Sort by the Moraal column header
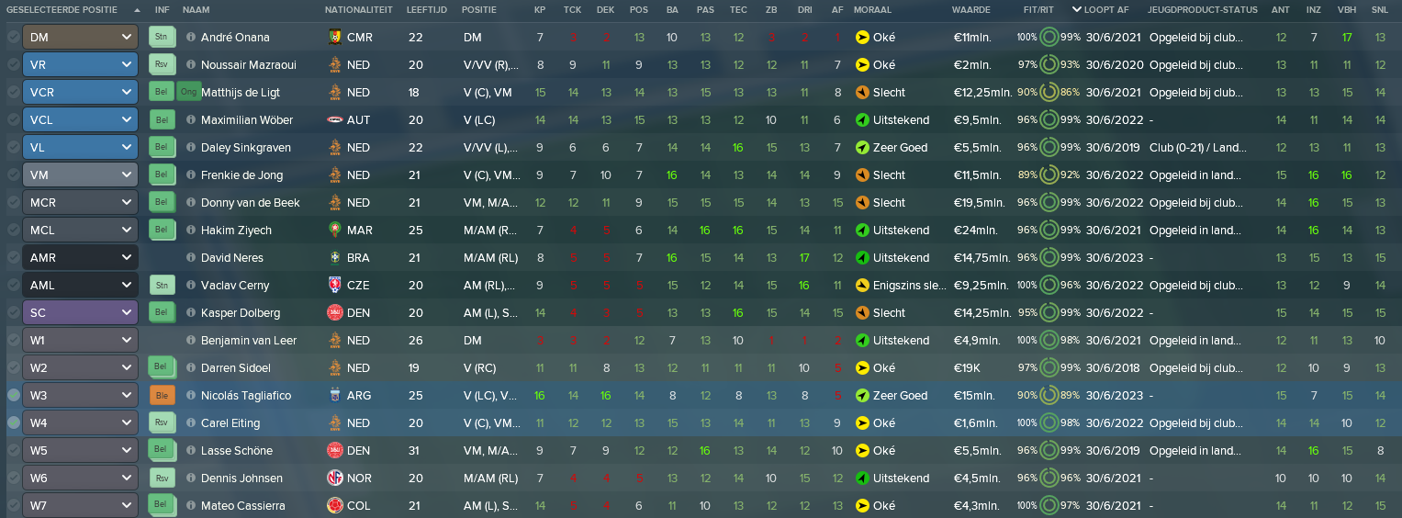 tap(872, 9)
